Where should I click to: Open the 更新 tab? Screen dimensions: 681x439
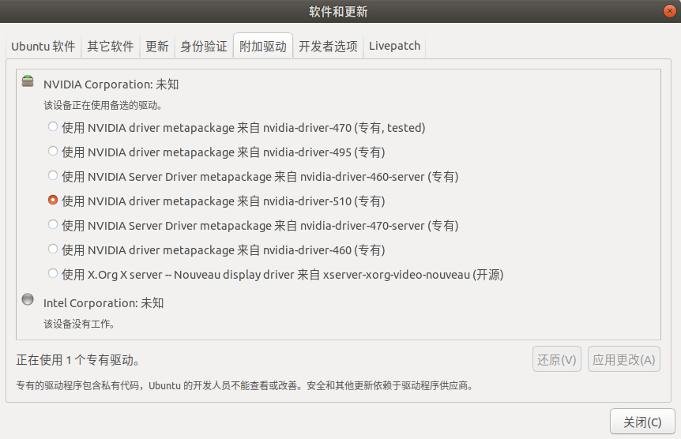(x=156, y=46)
